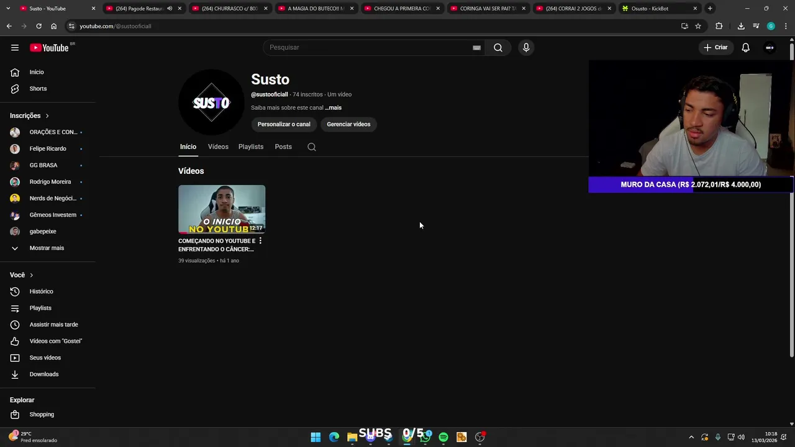Open the Windows Start menu
This screenshot has width=795, height=447.
316,437
